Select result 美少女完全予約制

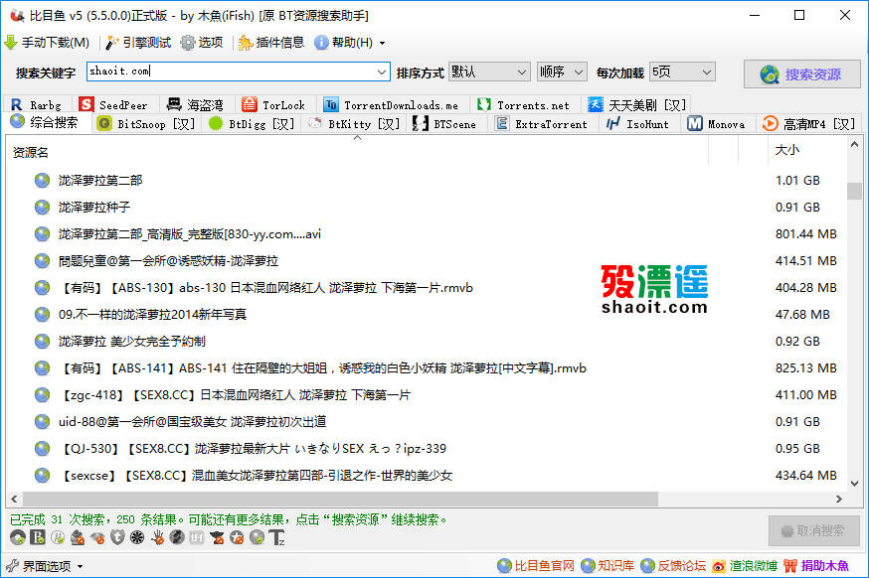(132, 342)
